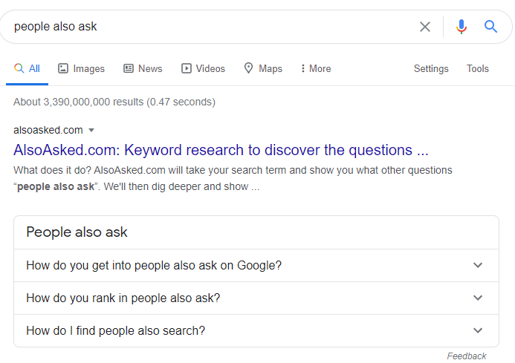Switch to the Images tab

point(81,68)
